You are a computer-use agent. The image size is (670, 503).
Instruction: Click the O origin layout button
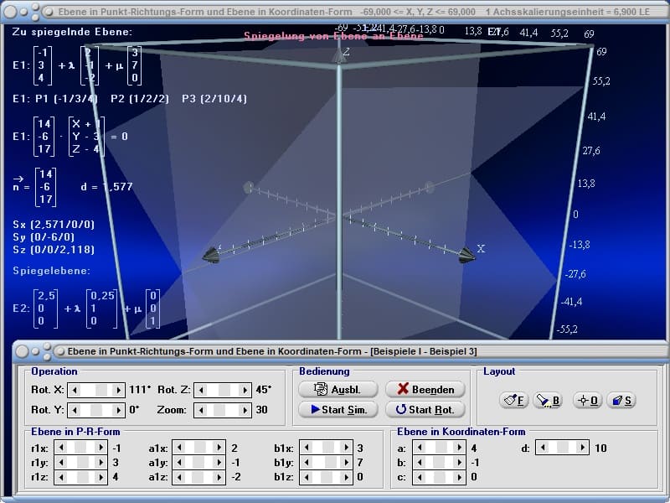pyautogui.click(x=587, y=401)
